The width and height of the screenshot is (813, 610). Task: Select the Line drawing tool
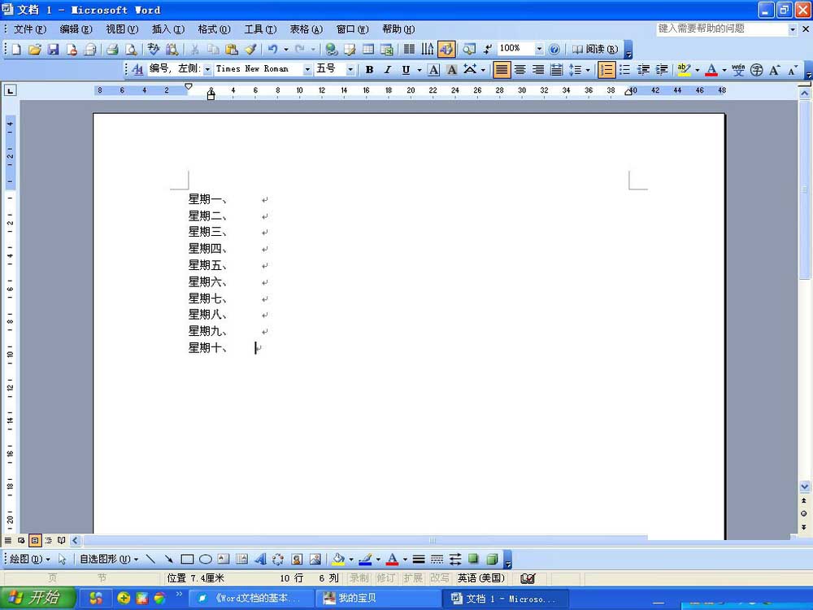coord(150,560)
